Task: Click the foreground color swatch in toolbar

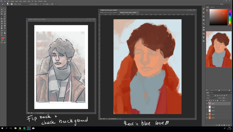Action: tap(3, 38)
